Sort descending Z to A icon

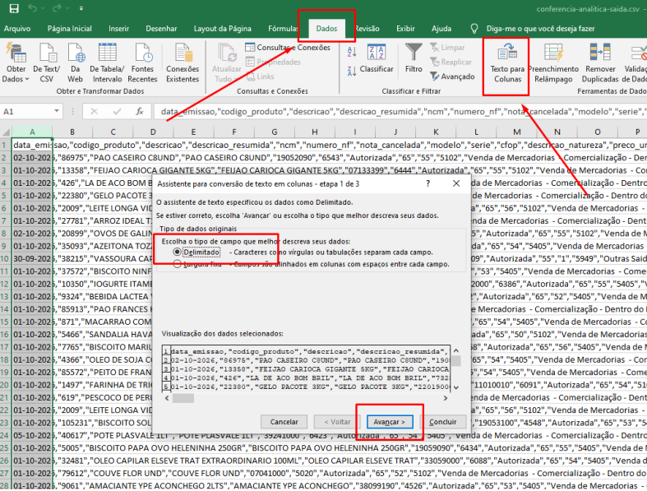coord(352,71)
